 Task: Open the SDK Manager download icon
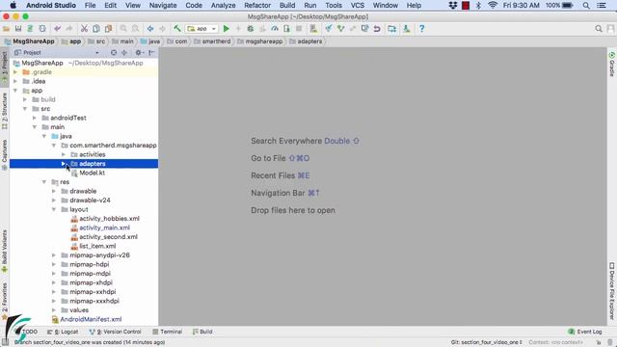(407, 29)
